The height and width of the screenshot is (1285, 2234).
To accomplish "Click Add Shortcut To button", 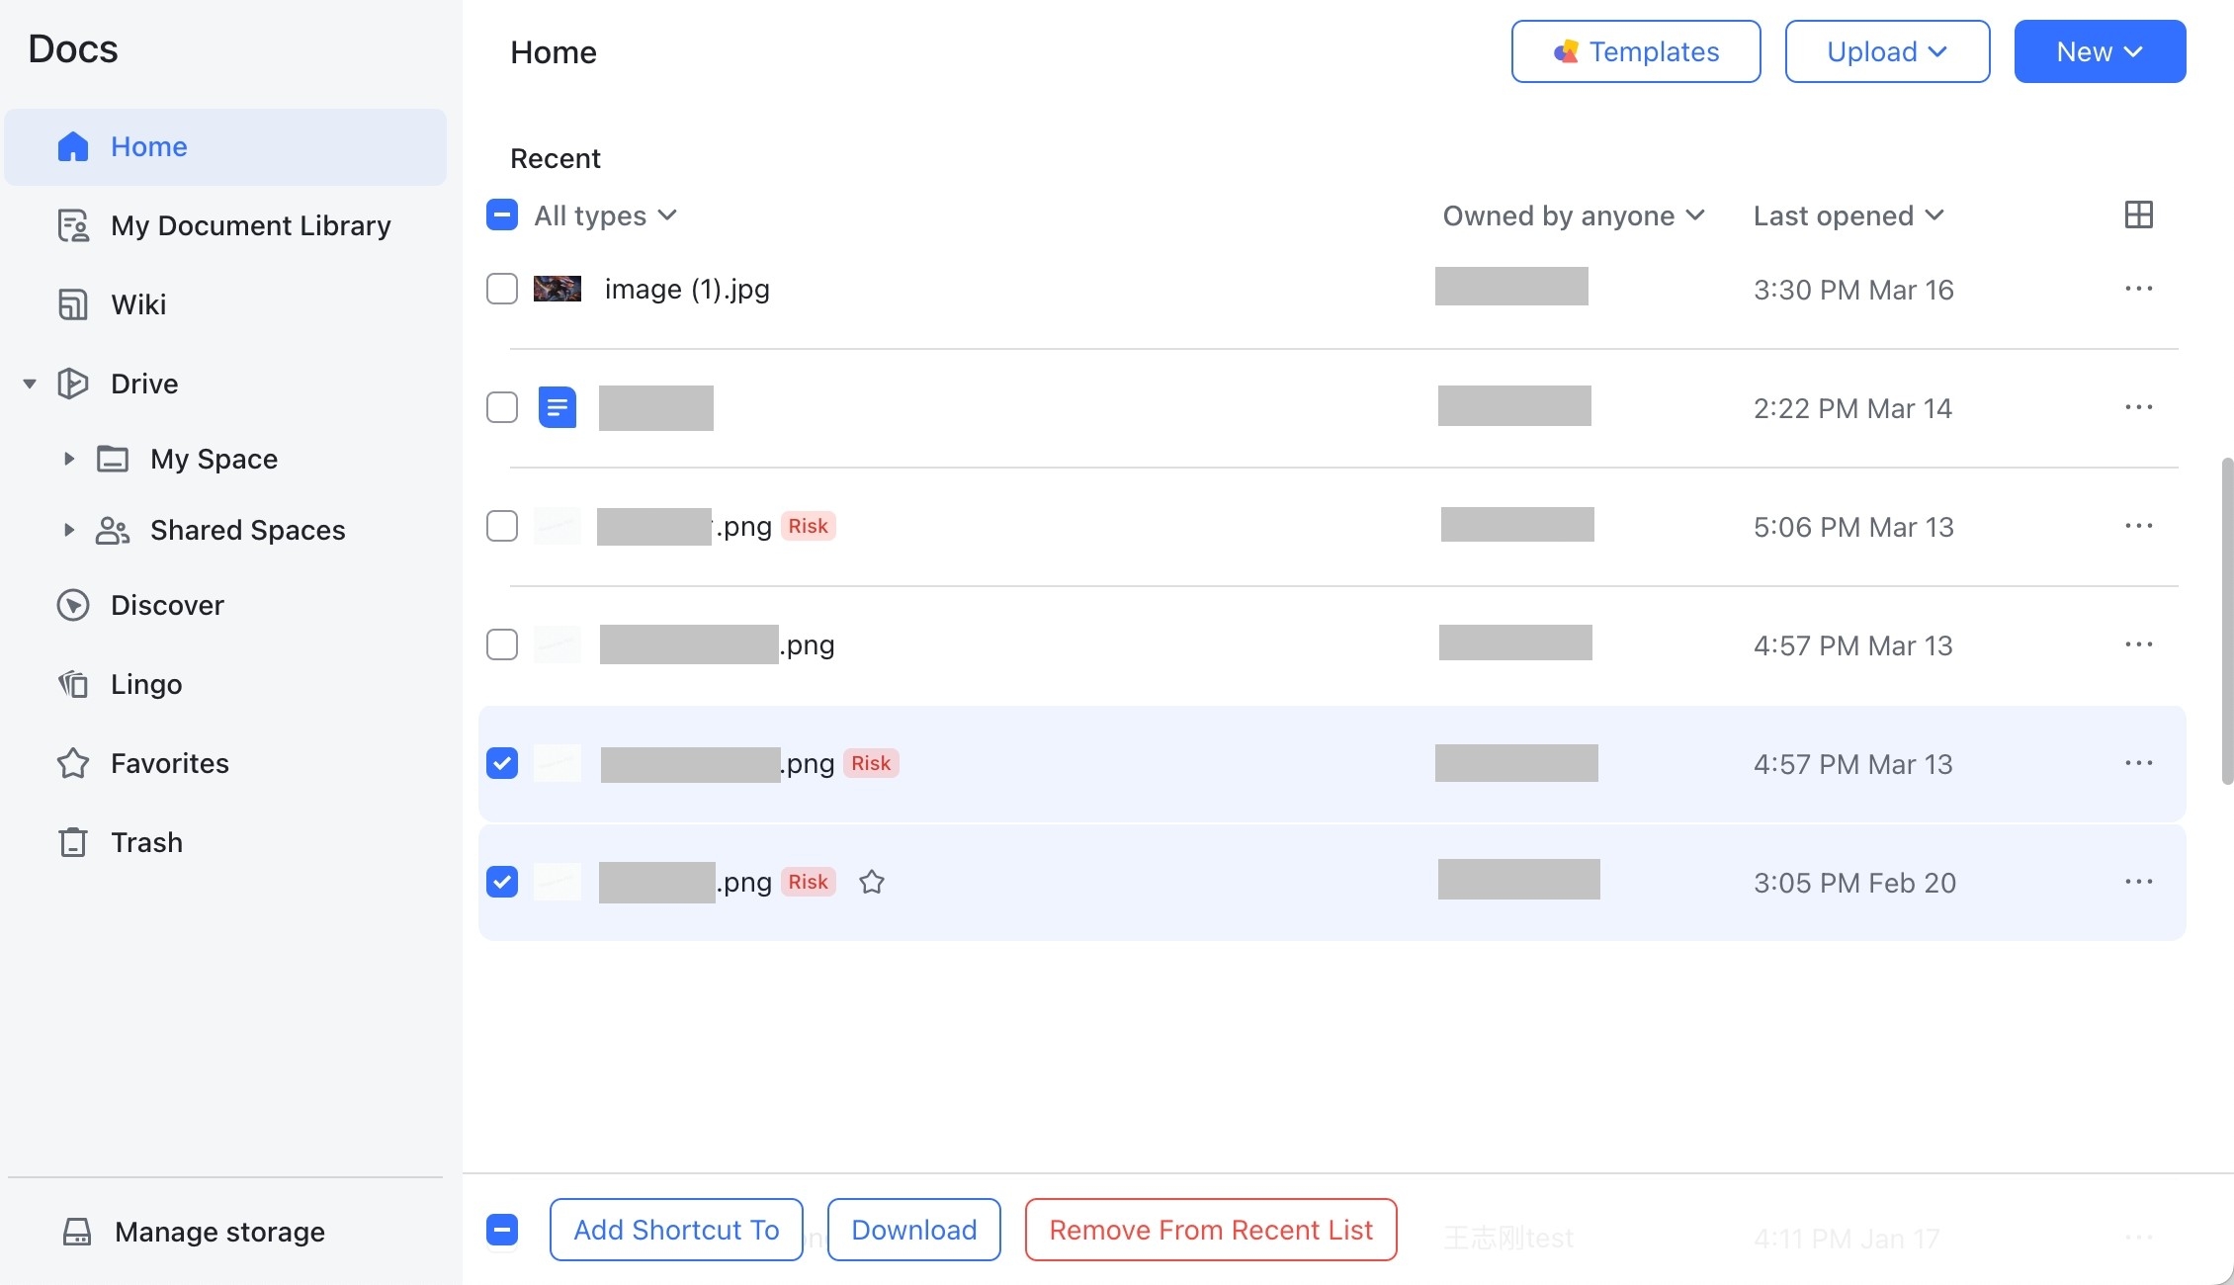I will pos(676,1230).
